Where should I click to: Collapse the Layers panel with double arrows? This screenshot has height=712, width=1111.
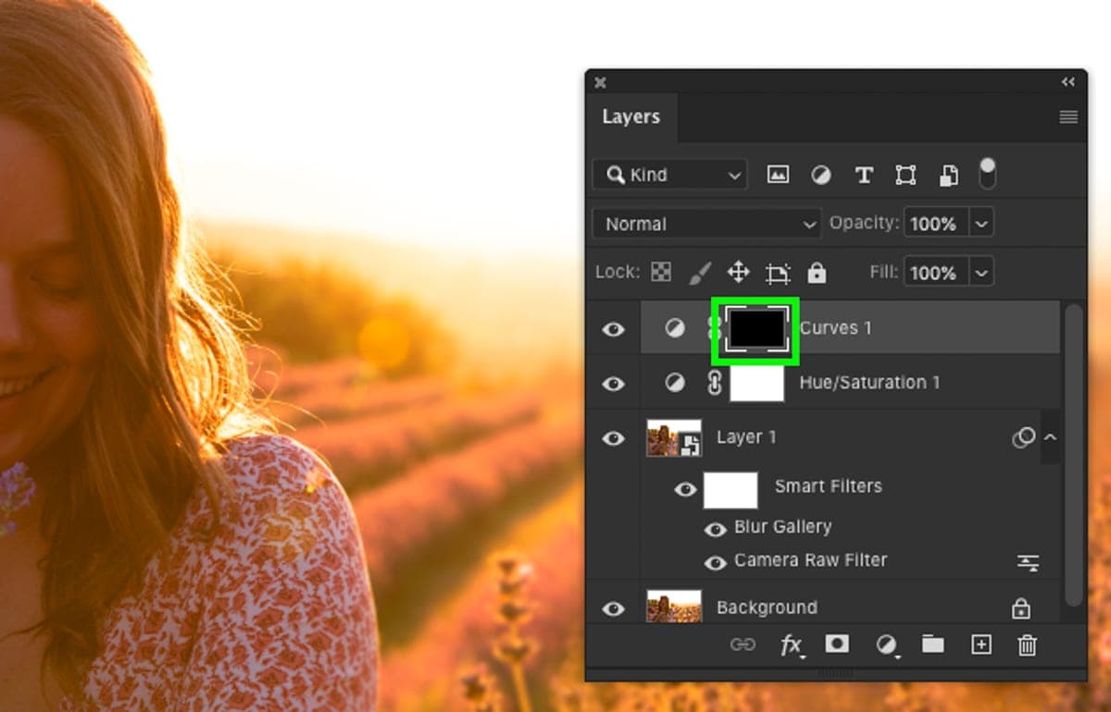point(1068,82)
